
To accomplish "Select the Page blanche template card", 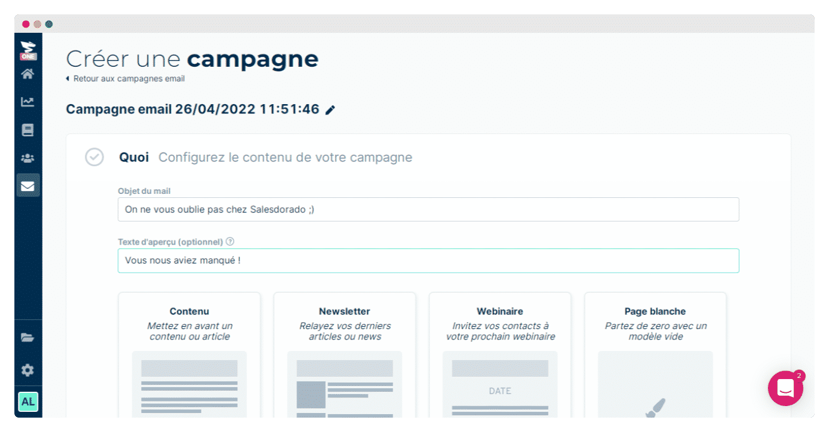I will click(x=656, y=355).
